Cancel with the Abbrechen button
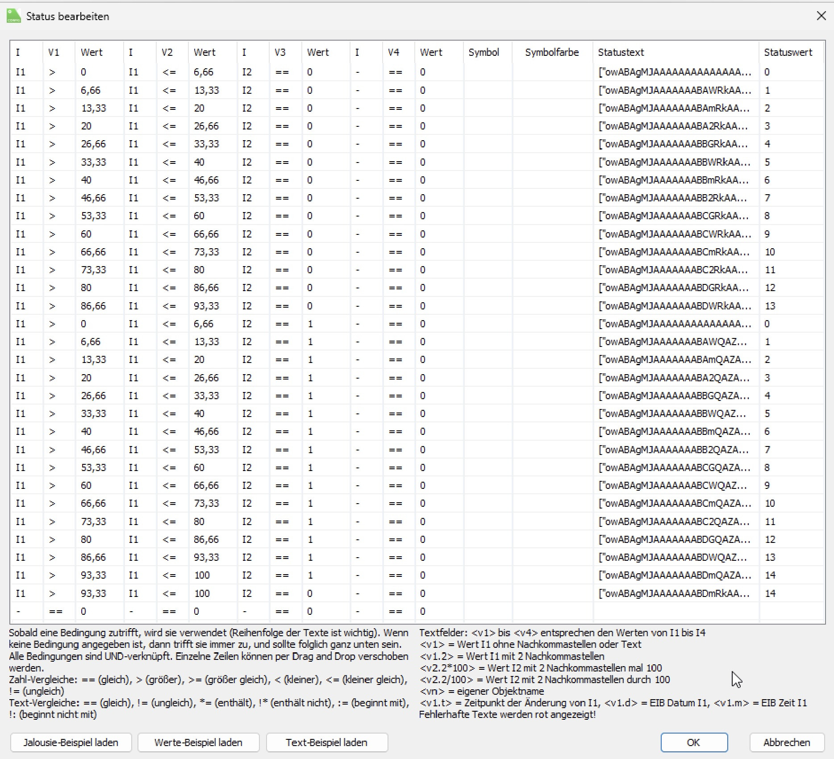The image size is (834, 759). pos(787,742)
